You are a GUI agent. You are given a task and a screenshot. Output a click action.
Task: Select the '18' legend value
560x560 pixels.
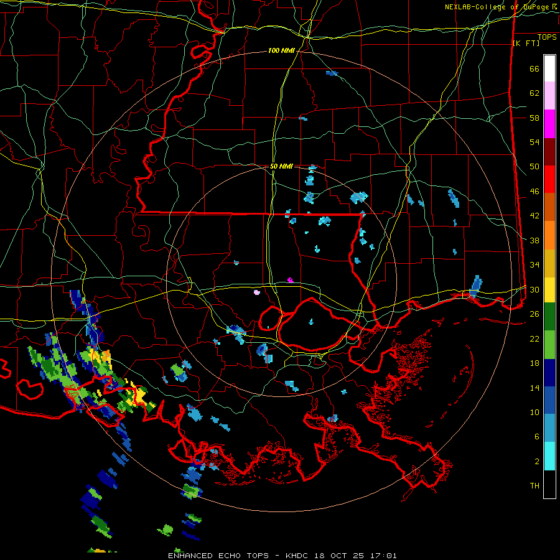click(534, 363)
